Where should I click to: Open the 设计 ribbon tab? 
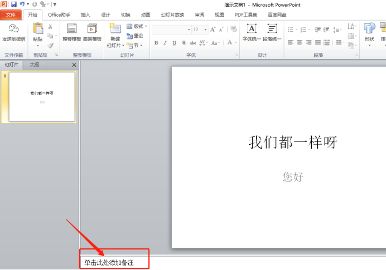tap(105, 14)
